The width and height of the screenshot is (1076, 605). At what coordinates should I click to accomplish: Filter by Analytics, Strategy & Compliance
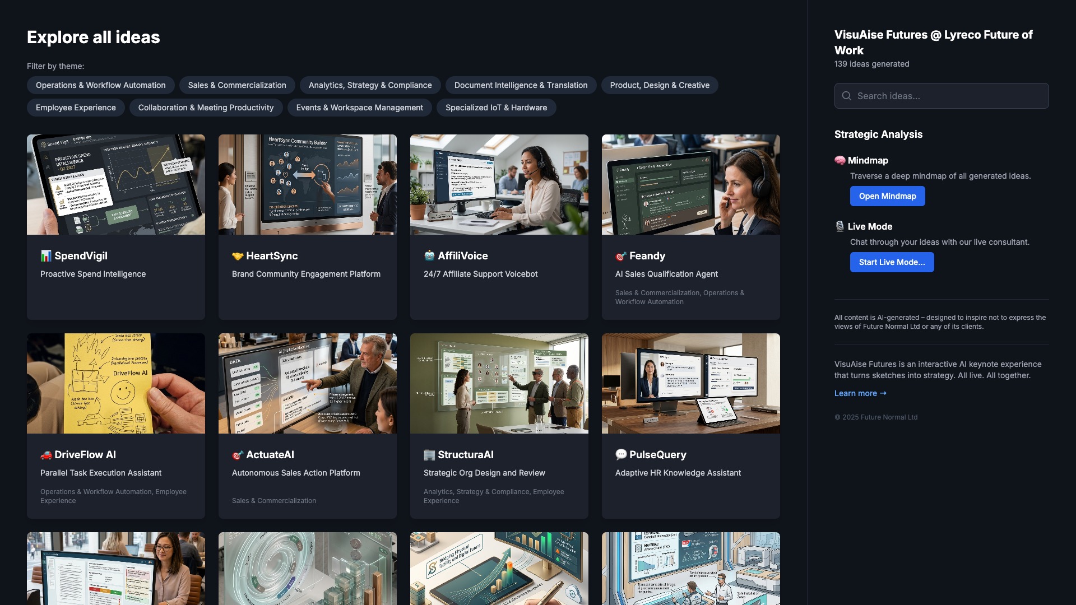tap(370, 85)
